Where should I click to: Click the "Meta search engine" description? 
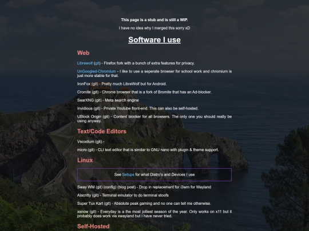122,100
